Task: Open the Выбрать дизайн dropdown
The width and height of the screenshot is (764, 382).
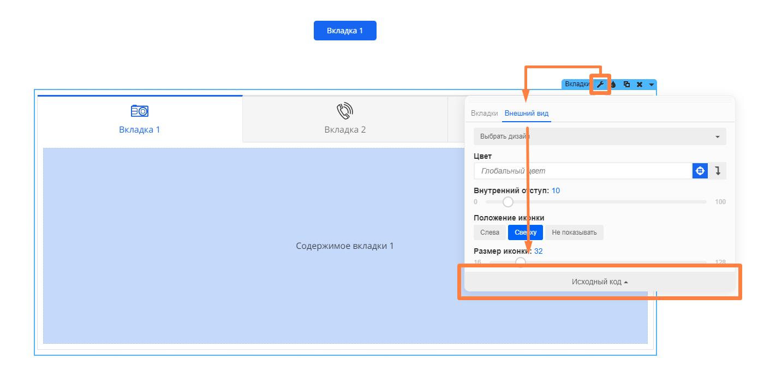Action: pos(600,136)
